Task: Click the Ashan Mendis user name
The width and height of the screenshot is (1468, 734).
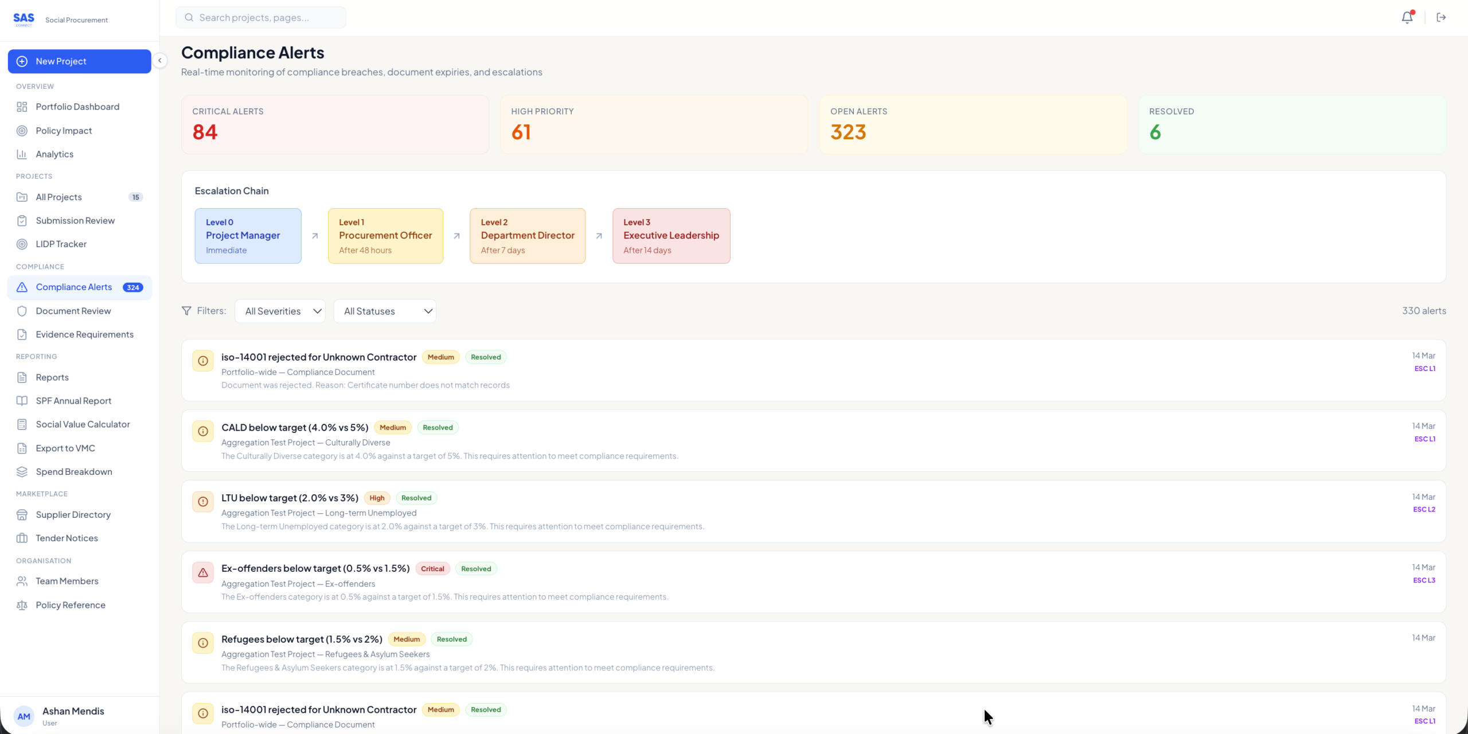Action: coord(73,712)
